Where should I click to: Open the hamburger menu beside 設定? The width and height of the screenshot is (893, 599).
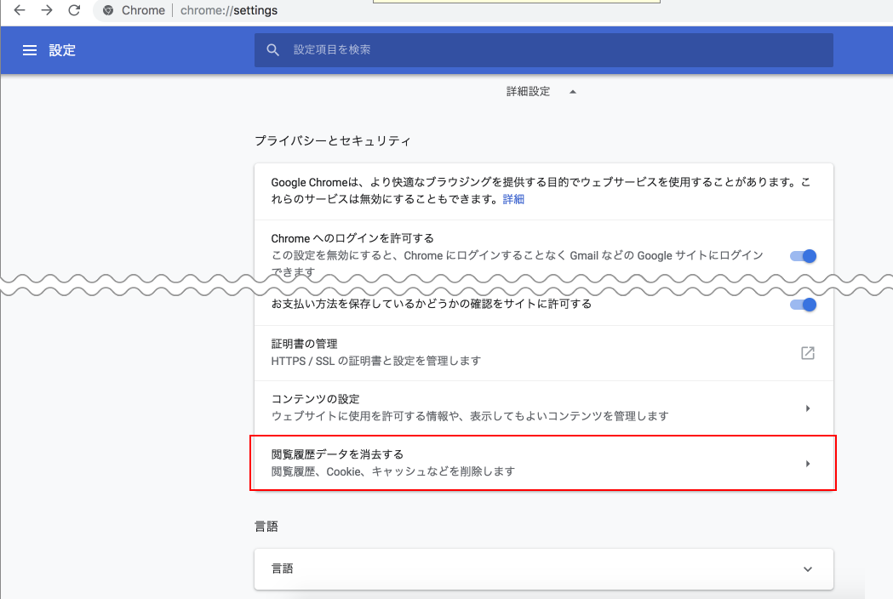(x=30, y=50)
